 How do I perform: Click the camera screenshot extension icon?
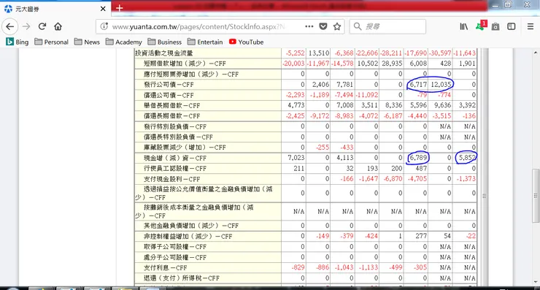(495, 26)
